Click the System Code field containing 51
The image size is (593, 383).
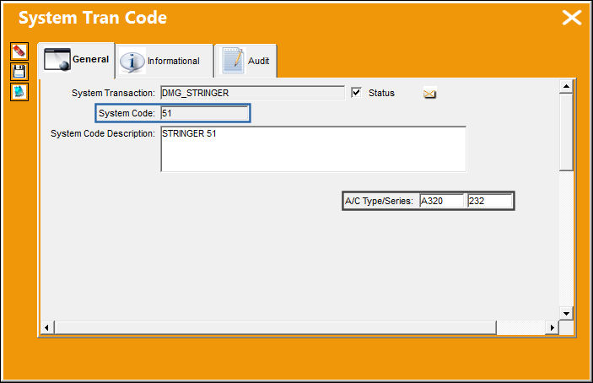point(205,113)
